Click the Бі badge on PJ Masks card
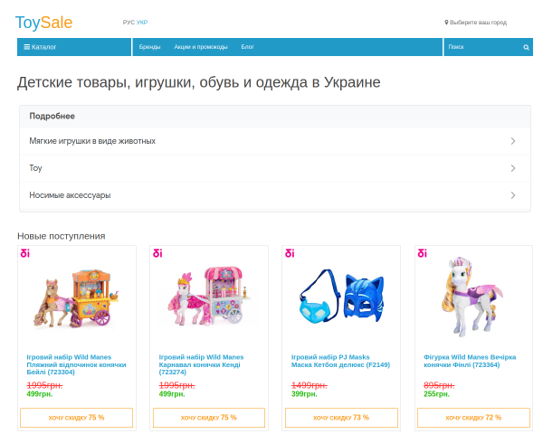Image resolution: width=543 pixels, height=434 pixels. (x=290, y=253)
